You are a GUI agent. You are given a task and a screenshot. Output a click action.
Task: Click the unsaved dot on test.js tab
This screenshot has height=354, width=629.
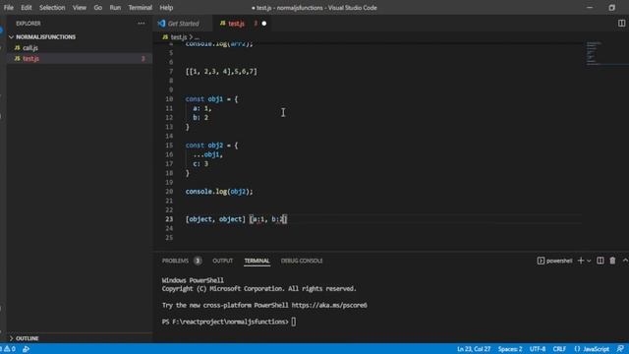click(264, 24)
